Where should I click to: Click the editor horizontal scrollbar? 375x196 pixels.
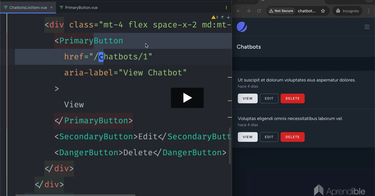pos(75,195)
